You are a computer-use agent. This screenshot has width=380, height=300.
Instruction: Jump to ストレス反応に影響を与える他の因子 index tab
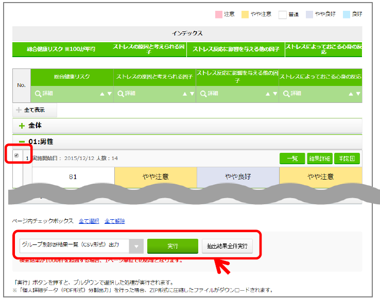[236, 49]
